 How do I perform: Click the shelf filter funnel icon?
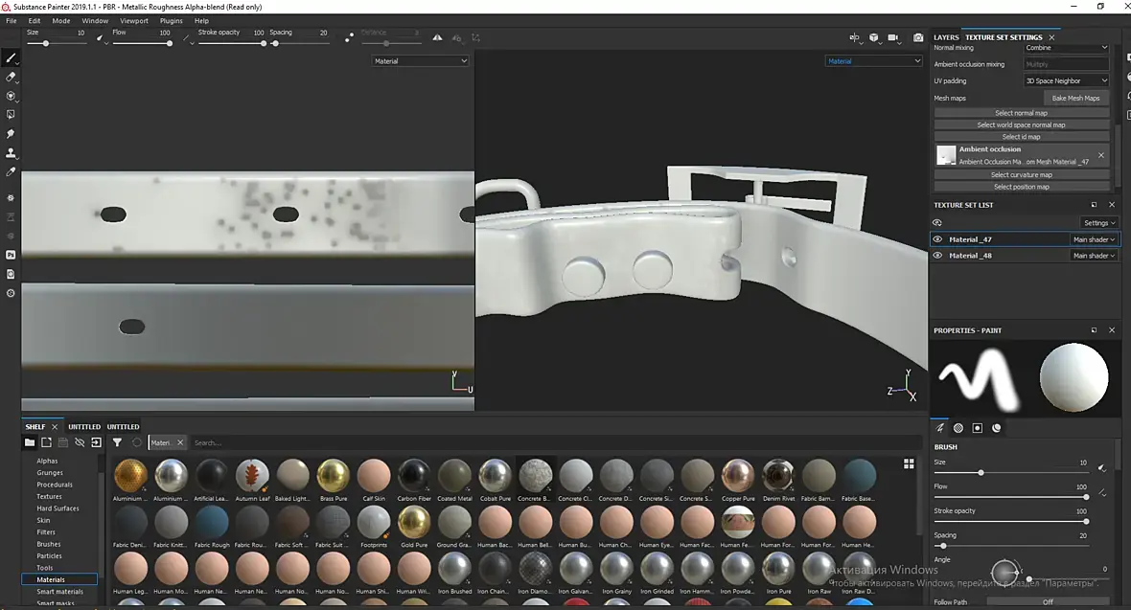click(117, 442)
